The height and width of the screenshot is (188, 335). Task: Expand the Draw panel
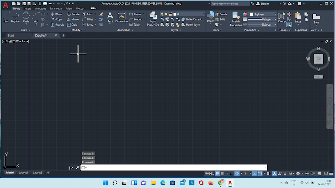point(26,30)
